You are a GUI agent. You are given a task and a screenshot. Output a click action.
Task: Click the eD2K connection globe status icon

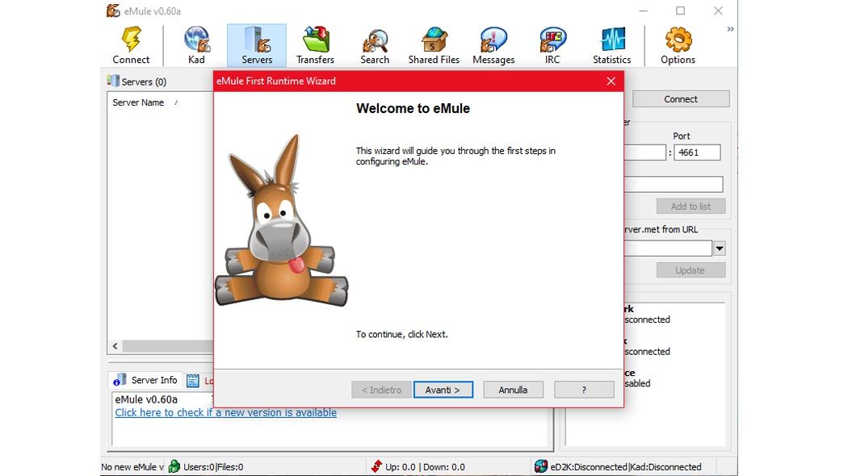pyautogui.click(x=541, y=466)
